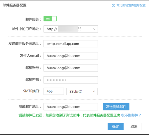
Task: Click the 邮件服务器配置 dialog title
Action: click(15, 5)
